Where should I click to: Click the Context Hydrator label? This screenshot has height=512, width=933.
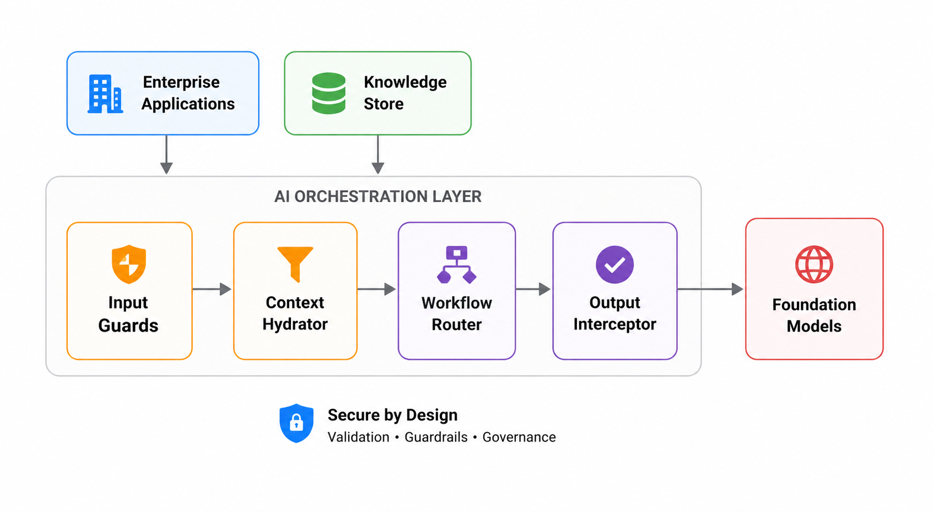[x=295, y=313]
